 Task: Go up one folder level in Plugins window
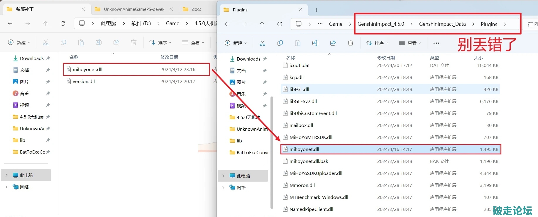(x=262, y=24)
